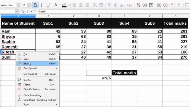The height and width of the screenshot is (107, 190).
Task: Open the Name Box dropdown
Action: click(x=17, y=12)
